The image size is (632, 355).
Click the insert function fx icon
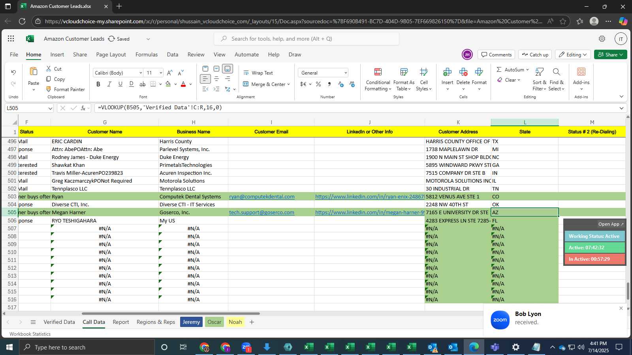pyautogui.click(x=83, y=108)
